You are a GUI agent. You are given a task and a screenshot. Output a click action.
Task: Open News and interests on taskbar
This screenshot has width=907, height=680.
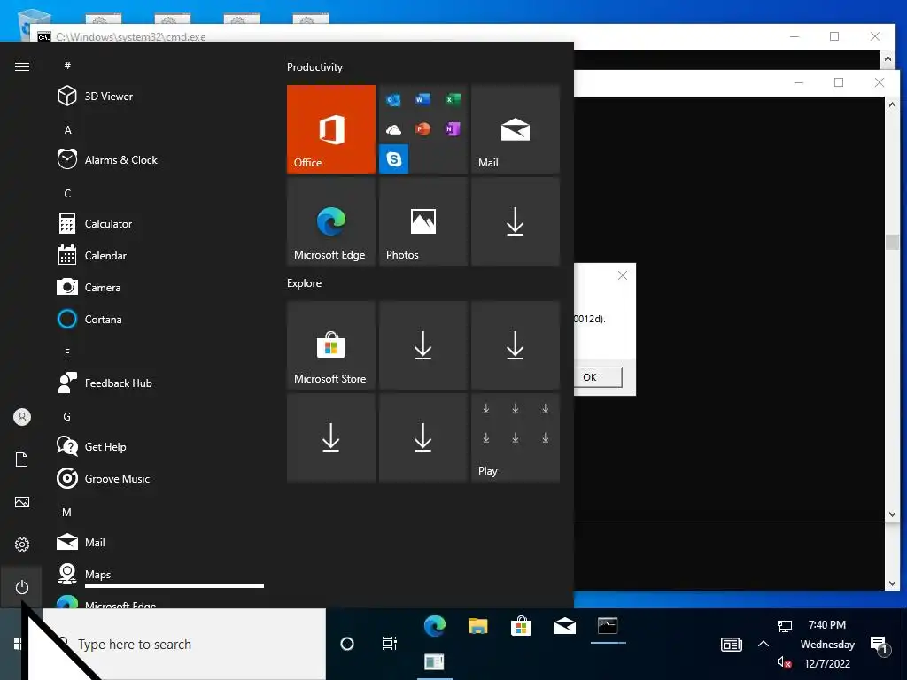[x=732, y=644]
